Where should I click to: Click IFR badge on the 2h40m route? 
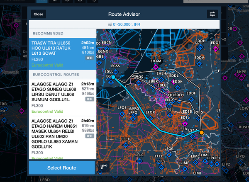click(x=89, y=136)
